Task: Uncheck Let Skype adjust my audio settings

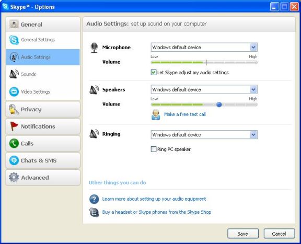Action: point(154,73)
